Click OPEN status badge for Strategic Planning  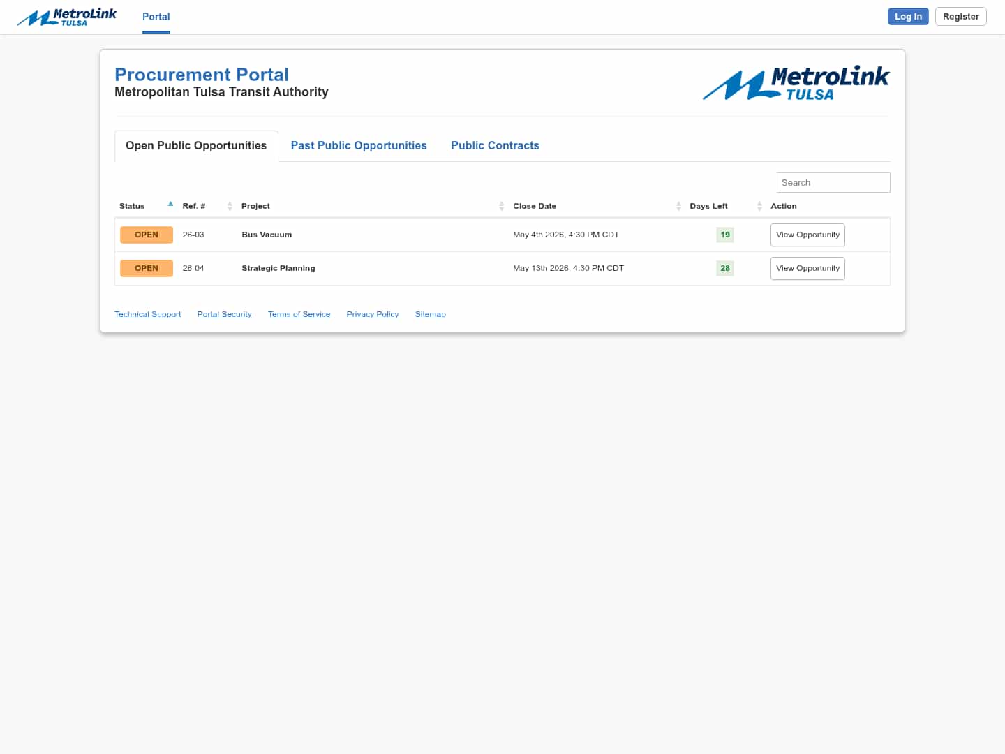tap(147, 268)
